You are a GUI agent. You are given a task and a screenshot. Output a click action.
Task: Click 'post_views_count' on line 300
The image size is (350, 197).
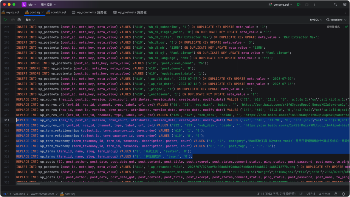177,63
